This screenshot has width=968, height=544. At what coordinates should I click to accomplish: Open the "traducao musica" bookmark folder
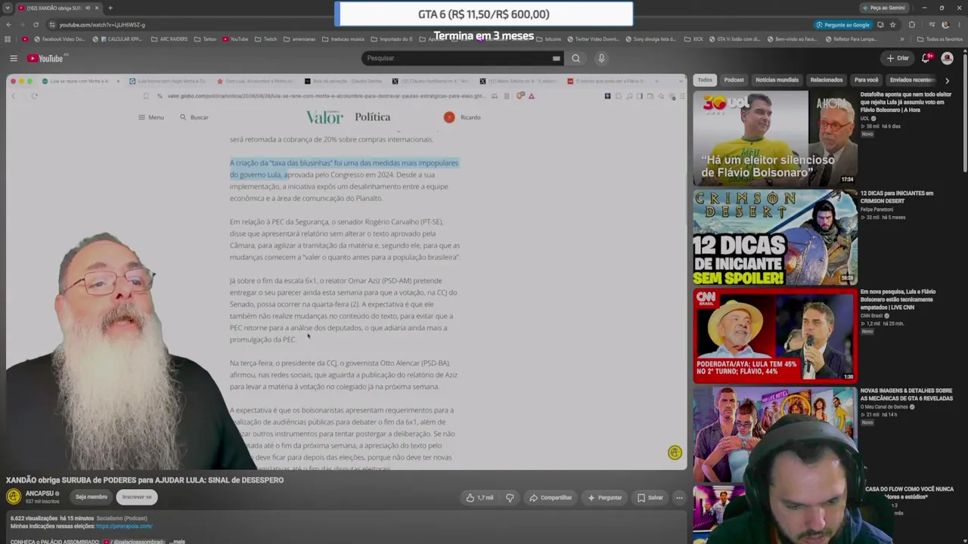tap(343, 39)
